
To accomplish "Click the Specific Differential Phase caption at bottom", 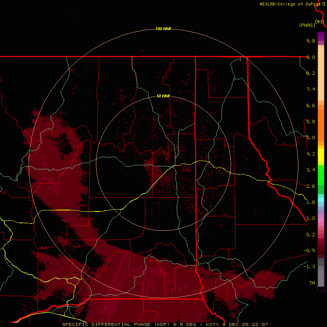I will 165,324.
